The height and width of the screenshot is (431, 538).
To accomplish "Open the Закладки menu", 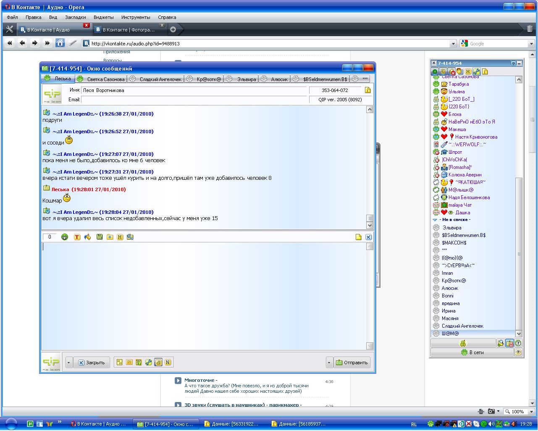I will click(75, 17).
